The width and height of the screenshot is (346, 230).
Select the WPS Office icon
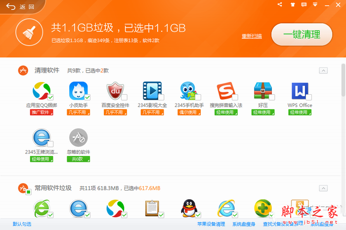pos(300,91)
